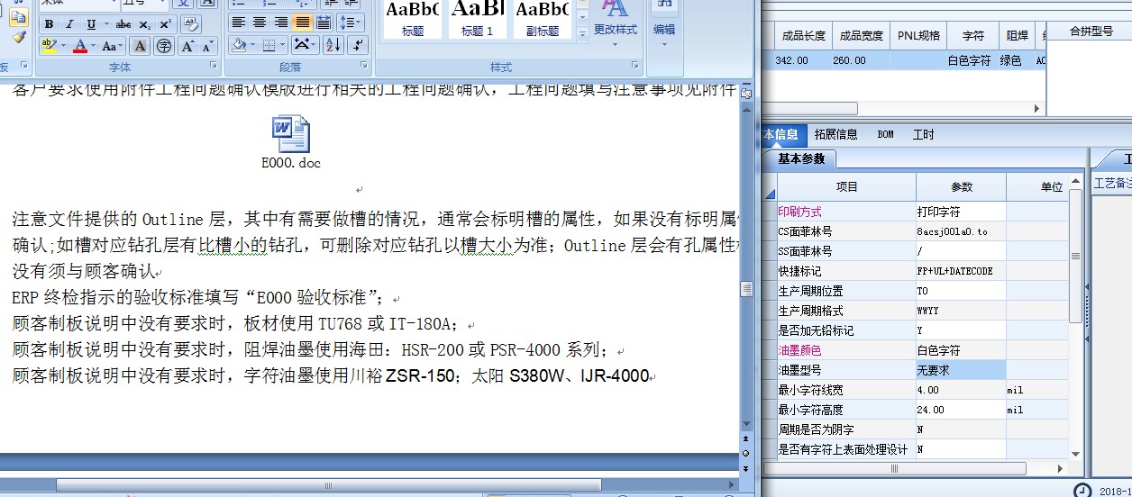The width and height of the screenshot is (1132, 497).
Task: Apply subscript formatting
Action: pos(145,24)
